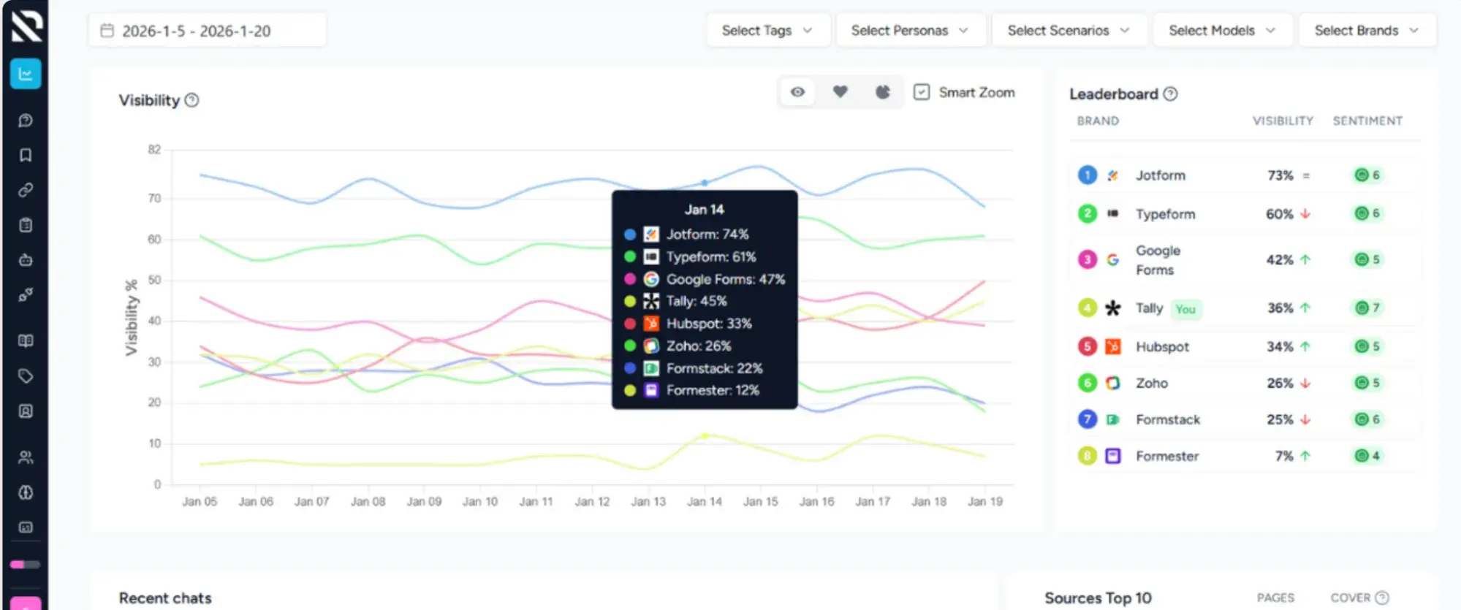The height and width of the screenshot is (610, 1461).
Task: Open the clipboard sidebar icon
Action: coord(26,225)
